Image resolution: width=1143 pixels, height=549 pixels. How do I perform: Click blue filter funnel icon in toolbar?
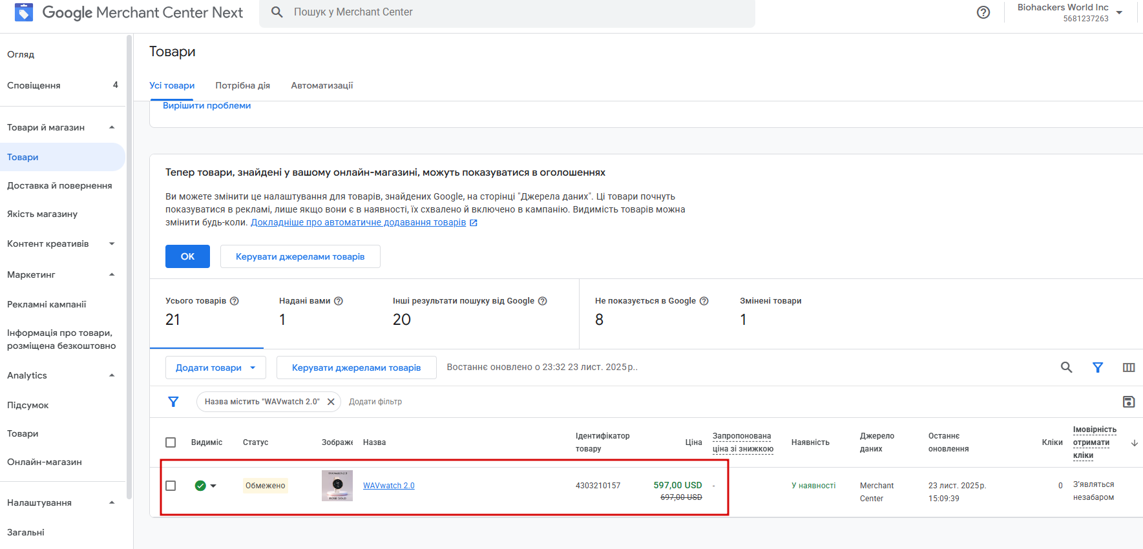pyautogui.click(x=1098, y=368)
